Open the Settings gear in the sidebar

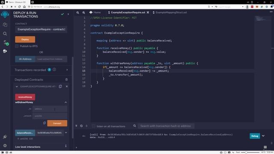pyautogui.click(x=5, y=145)
